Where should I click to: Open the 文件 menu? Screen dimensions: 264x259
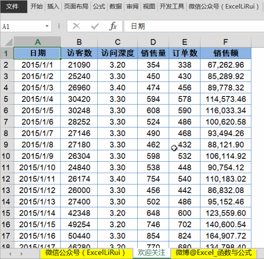[x=14, y=7]
